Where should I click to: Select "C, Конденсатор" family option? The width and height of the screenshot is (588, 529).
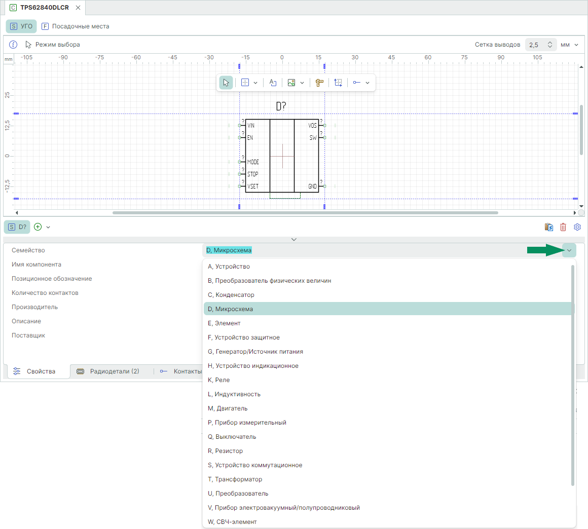tap(231, 295)
